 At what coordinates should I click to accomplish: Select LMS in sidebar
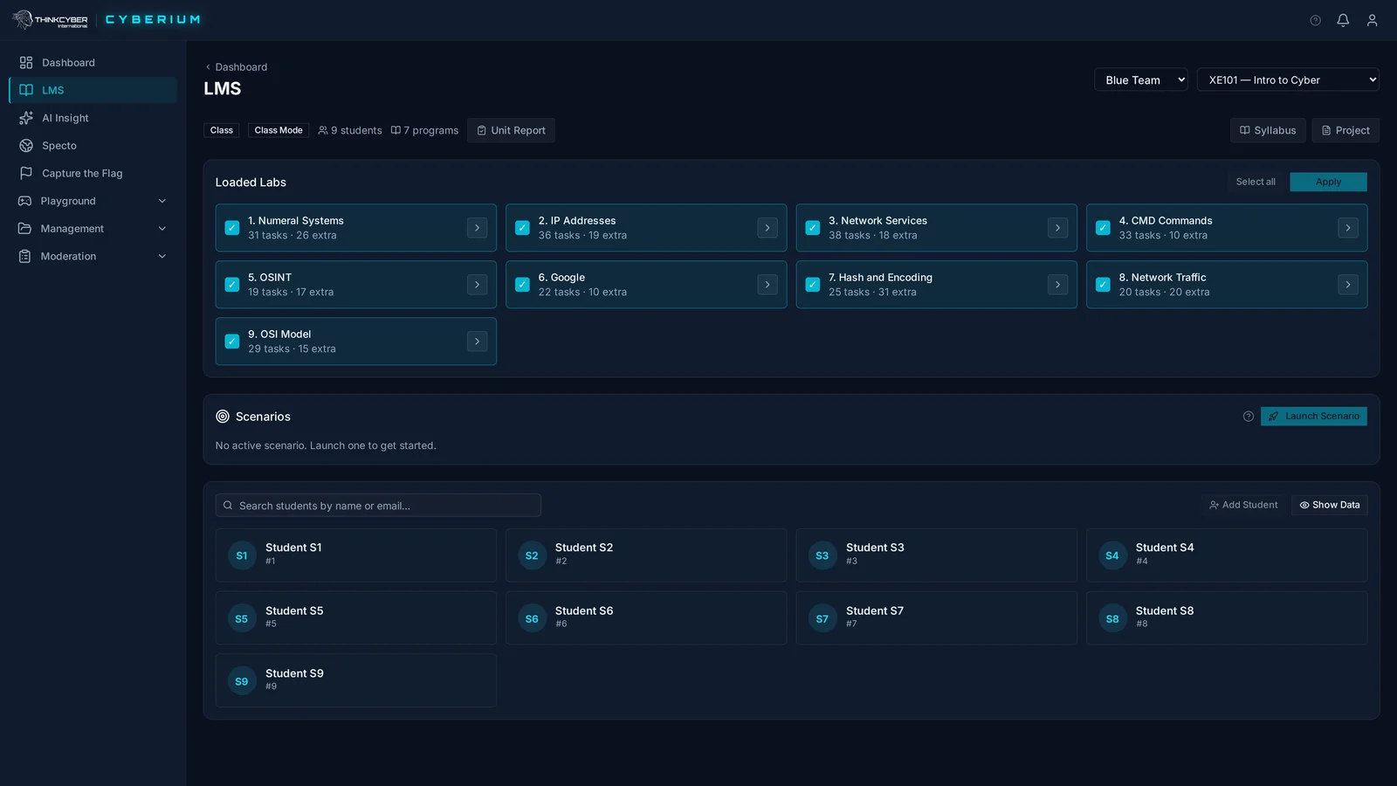pos(93,90)
